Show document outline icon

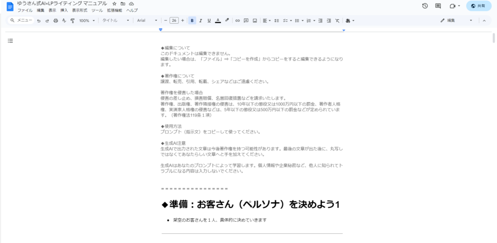(x=10, y=41)
